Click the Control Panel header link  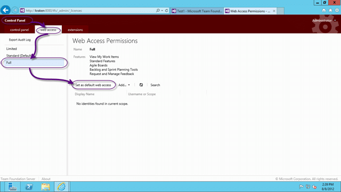click(15, 20)
